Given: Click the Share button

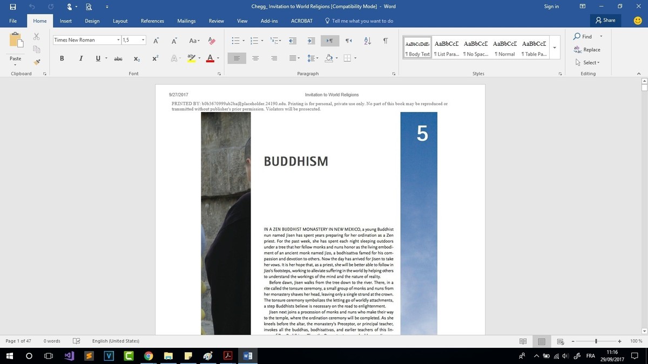Looking at the screenshot, I should point(605,20).
